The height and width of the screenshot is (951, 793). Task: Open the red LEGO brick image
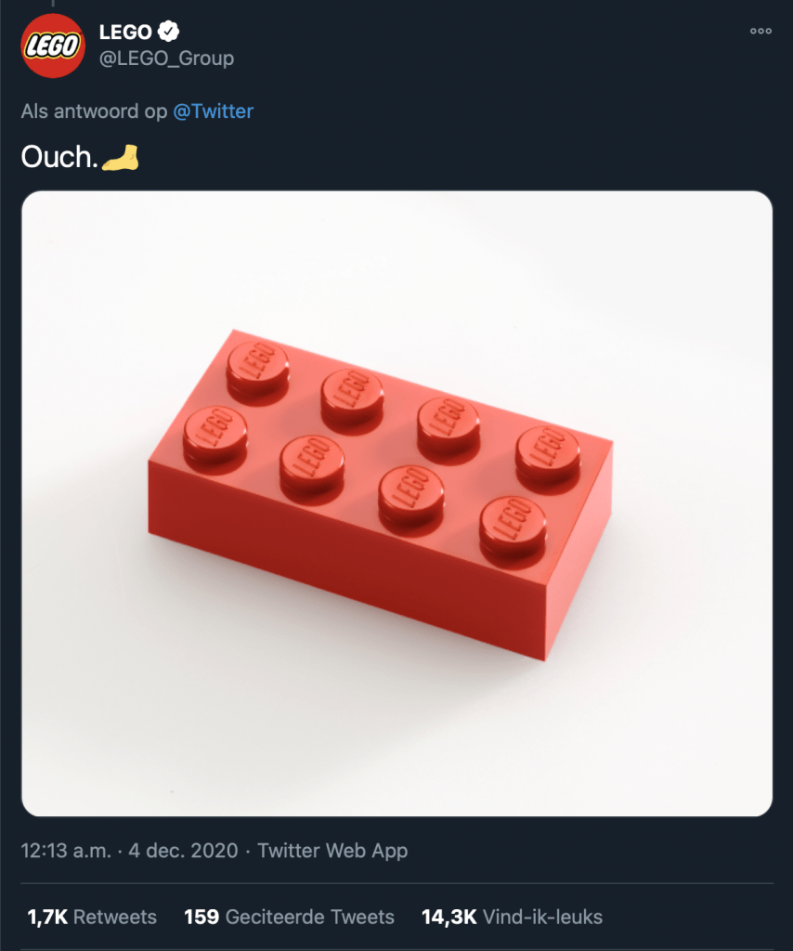[x=396, y=503]
